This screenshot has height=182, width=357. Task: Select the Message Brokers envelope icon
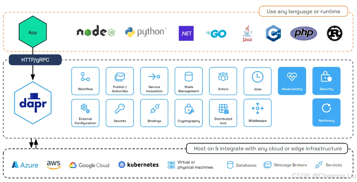click(268, 165)
